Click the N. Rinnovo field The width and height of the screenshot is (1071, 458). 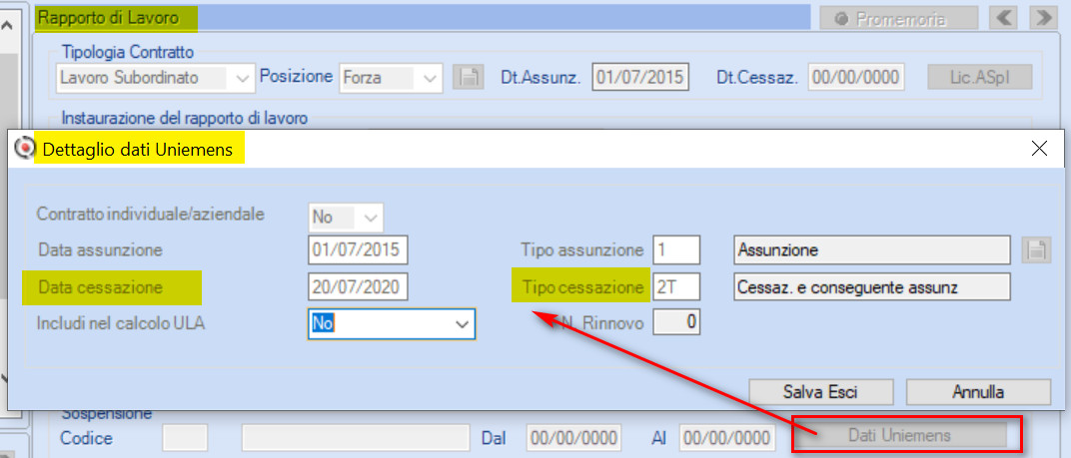click(677, 323)
